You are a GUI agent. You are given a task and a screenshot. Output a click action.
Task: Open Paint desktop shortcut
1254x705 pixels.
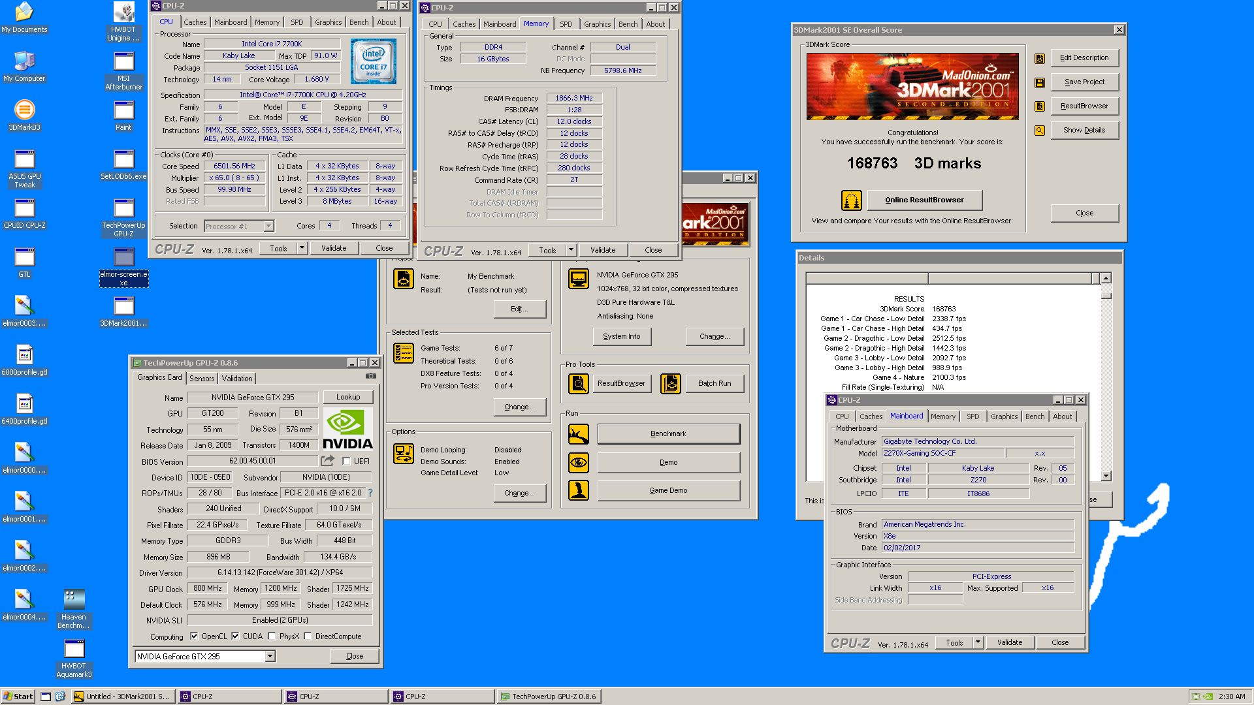pos(123,116)
